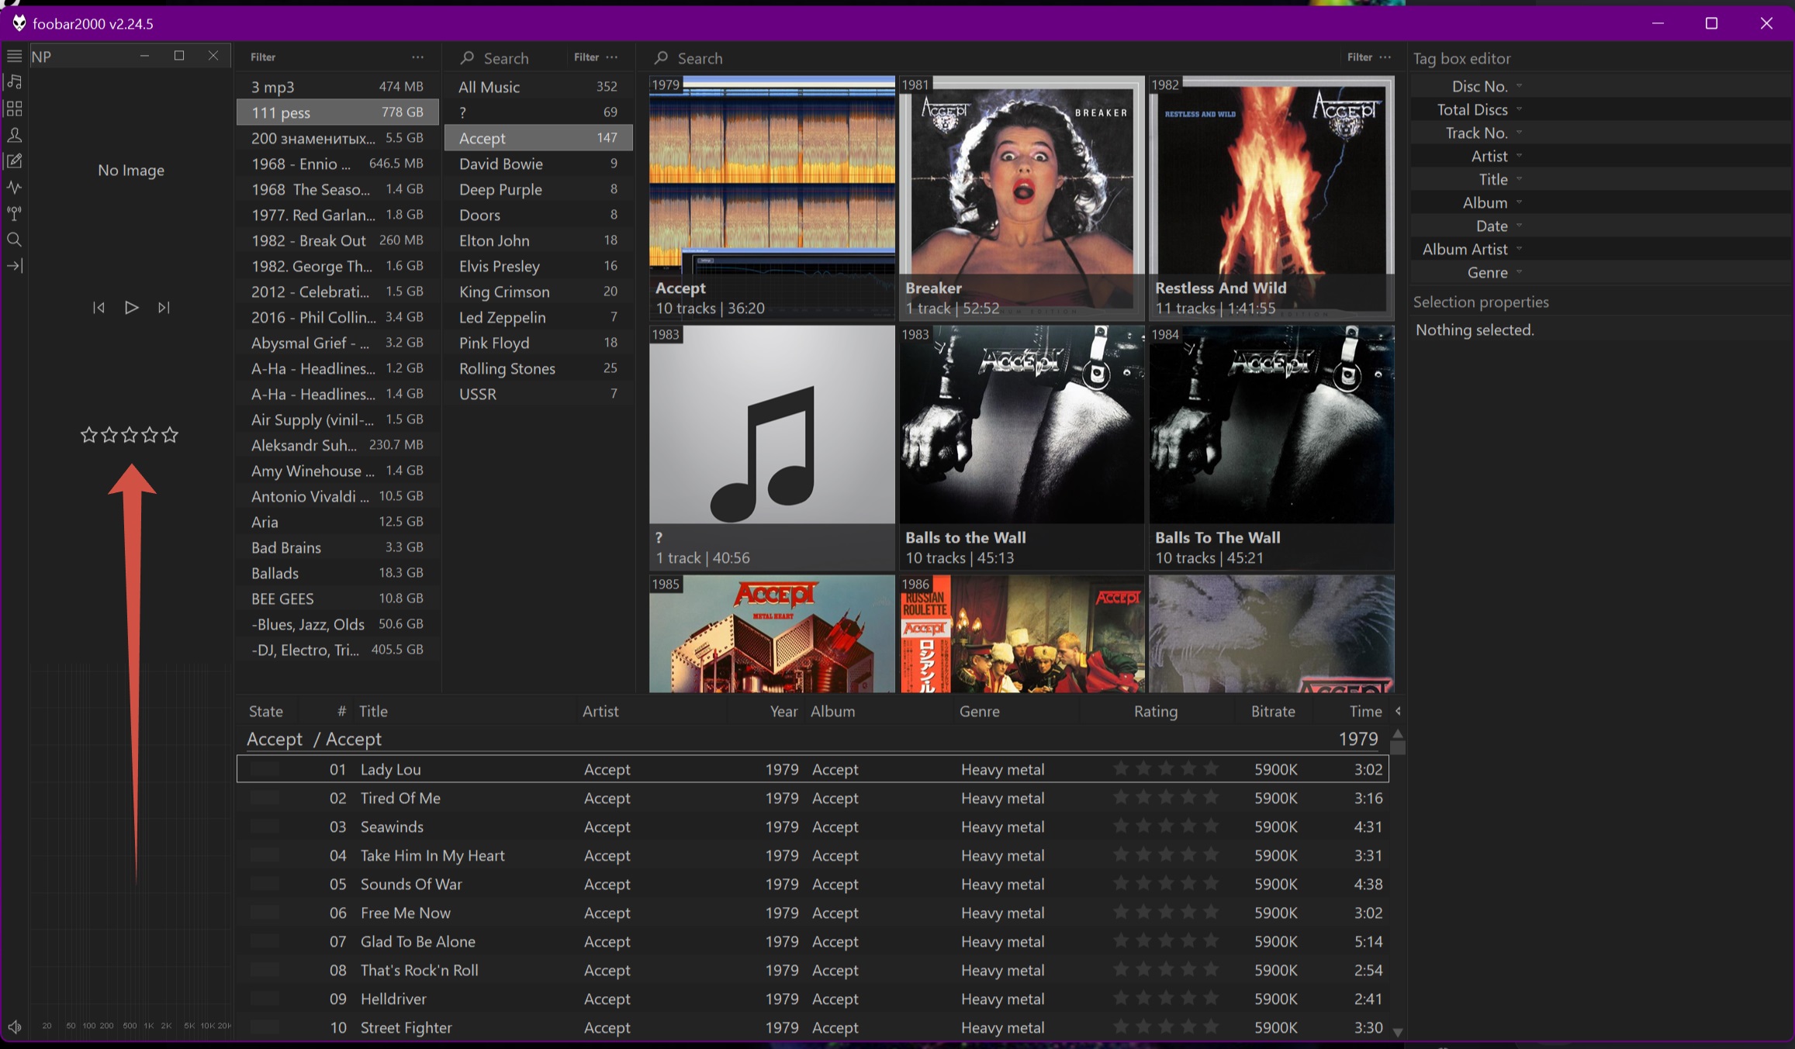Toggle the State box for Seawinds track
Screen dimensions: 1795x1049
tap(265, 826)
